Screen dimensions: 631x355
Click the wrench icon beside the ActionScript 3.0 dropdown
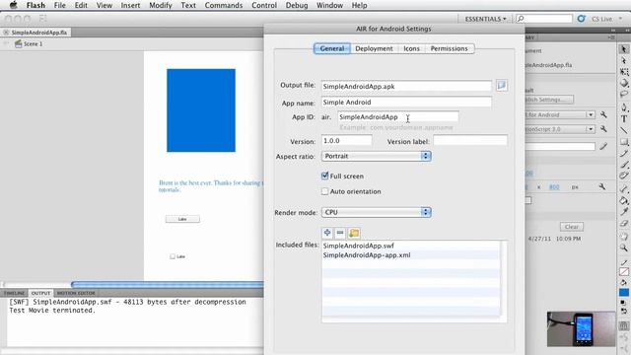click(603, 129)
